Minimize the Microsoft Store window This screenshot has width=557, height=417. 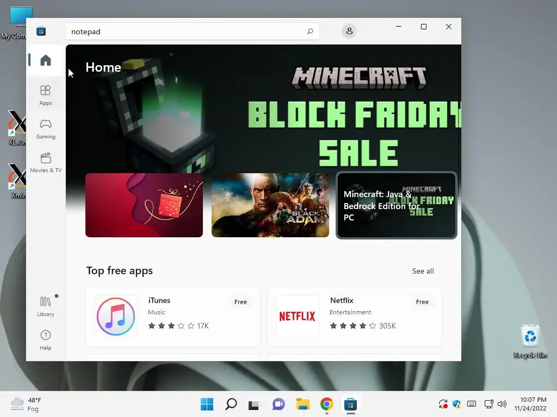[399, 27]
